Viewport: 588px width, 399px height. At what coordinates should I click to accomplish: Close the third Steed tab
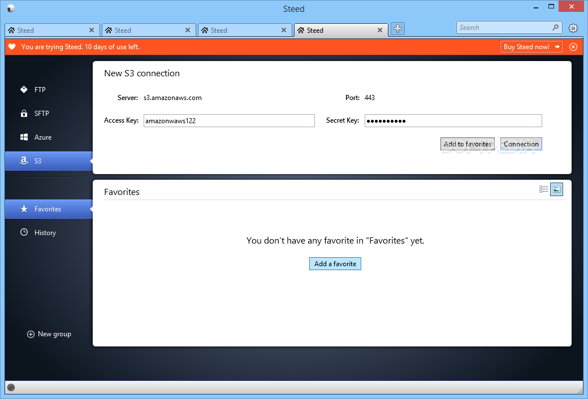284,30
